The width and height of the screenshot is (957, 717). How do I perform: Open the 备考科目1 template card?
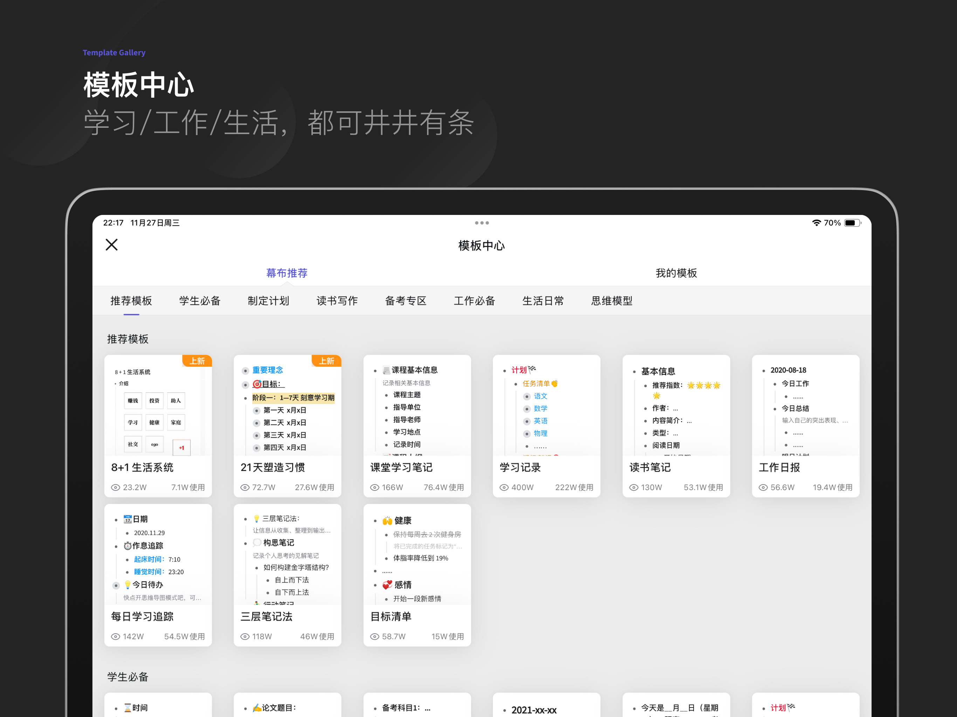tap(417, 705)
